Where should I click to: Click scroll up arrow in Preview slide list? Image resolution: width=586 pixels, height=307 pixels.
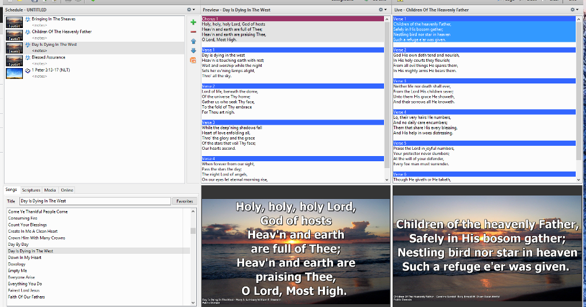click(x=387, y=19)
